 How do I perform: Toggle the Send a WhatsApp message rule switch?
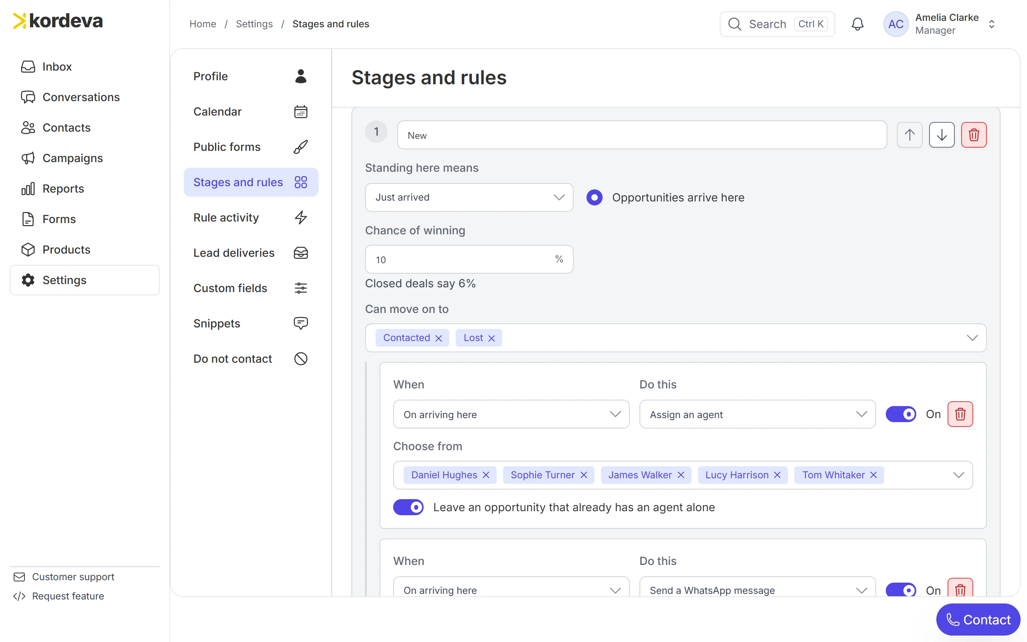901,590
